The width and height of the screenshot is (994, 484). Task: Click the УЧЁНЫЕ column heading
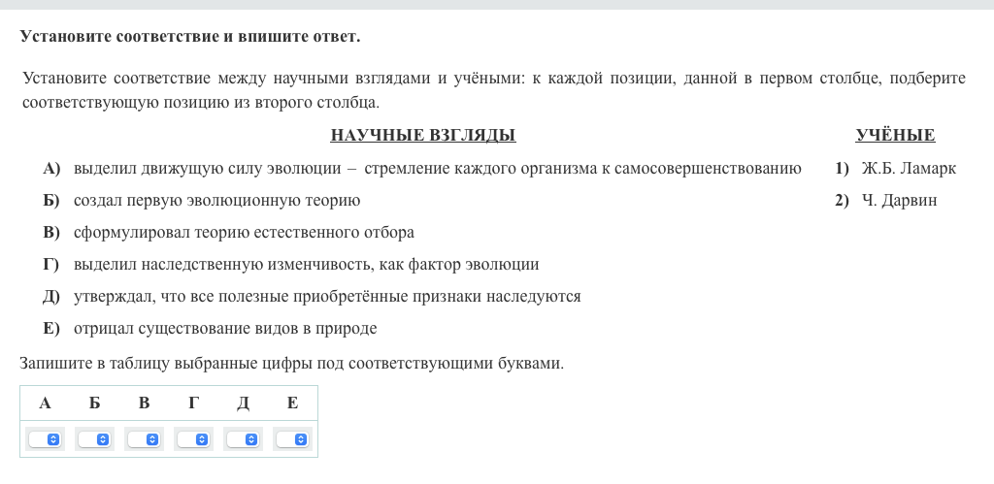895,136
